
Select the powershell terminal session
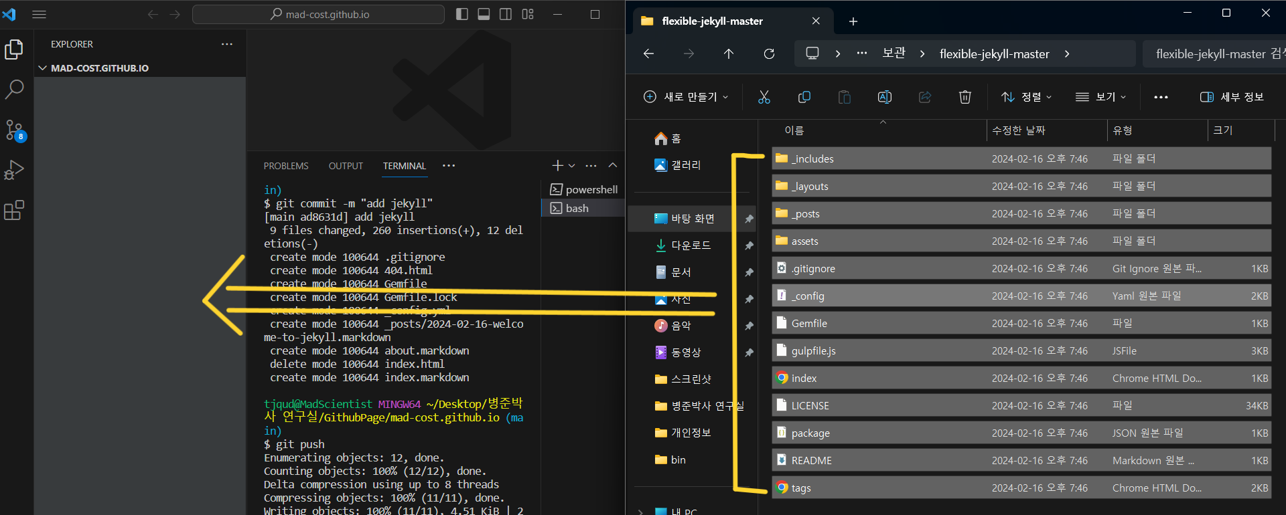click(x=583, y=189)
